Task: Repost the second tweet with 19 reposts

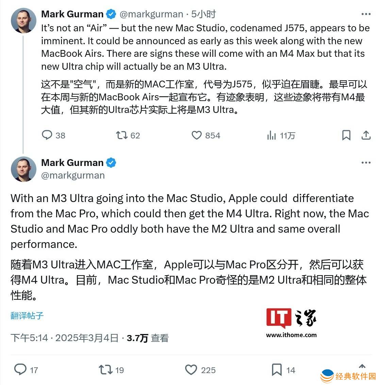Action: tap(111, 370)
